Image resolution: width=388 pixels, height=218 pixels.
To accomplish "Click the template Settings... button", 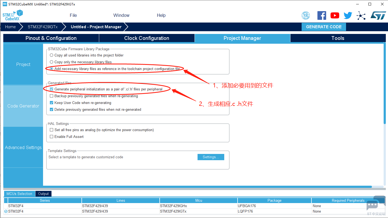I will 211,157.
